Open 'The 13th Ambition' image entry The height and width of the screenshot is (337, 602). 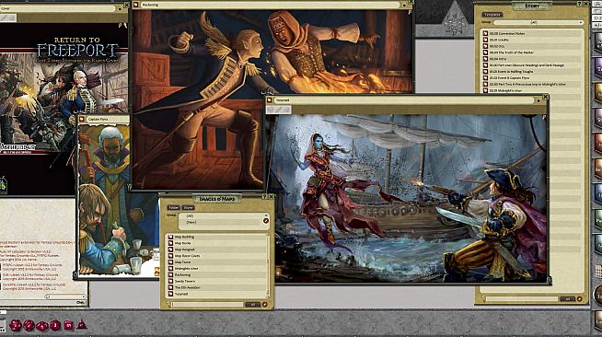(187, 287)
